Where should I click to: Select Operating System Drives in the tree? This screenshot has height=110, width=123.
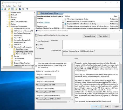pyautogui.click(x=24, y=52)
